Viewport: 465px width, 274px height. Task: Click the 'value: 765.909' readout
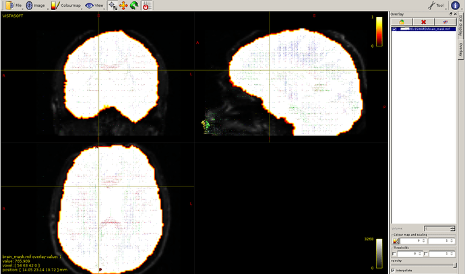[16, 261]
